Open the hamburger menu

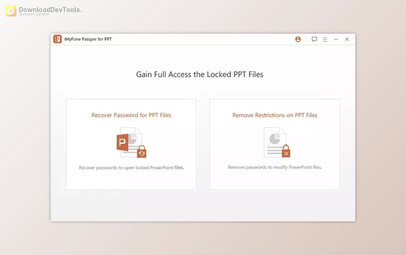tap(325, 40)
